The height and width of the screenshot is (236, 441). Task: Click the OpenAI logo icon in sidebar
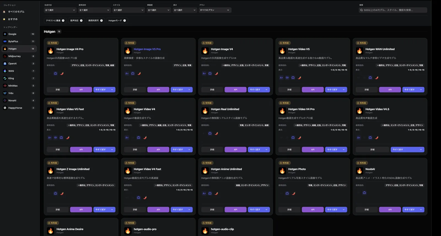pos(5,64)
